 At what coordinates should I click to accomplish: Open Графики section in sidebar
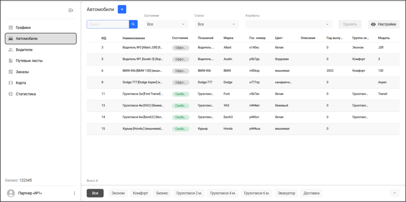click(41, 28)
